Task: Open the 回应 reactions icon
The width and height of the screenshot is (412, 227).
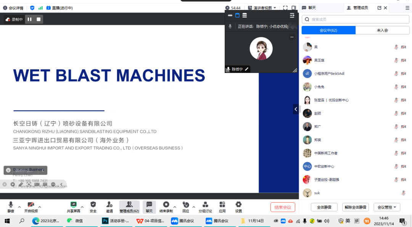Action: coord(186,204)
